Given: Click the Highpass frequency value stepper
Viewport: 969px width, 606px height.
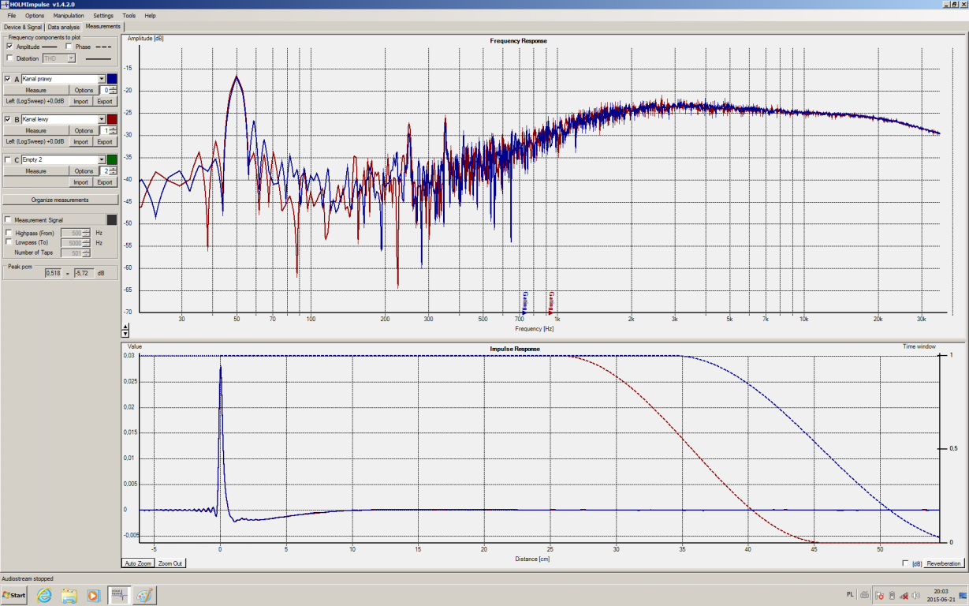Looking at the screenshot, I should point(86,233).
